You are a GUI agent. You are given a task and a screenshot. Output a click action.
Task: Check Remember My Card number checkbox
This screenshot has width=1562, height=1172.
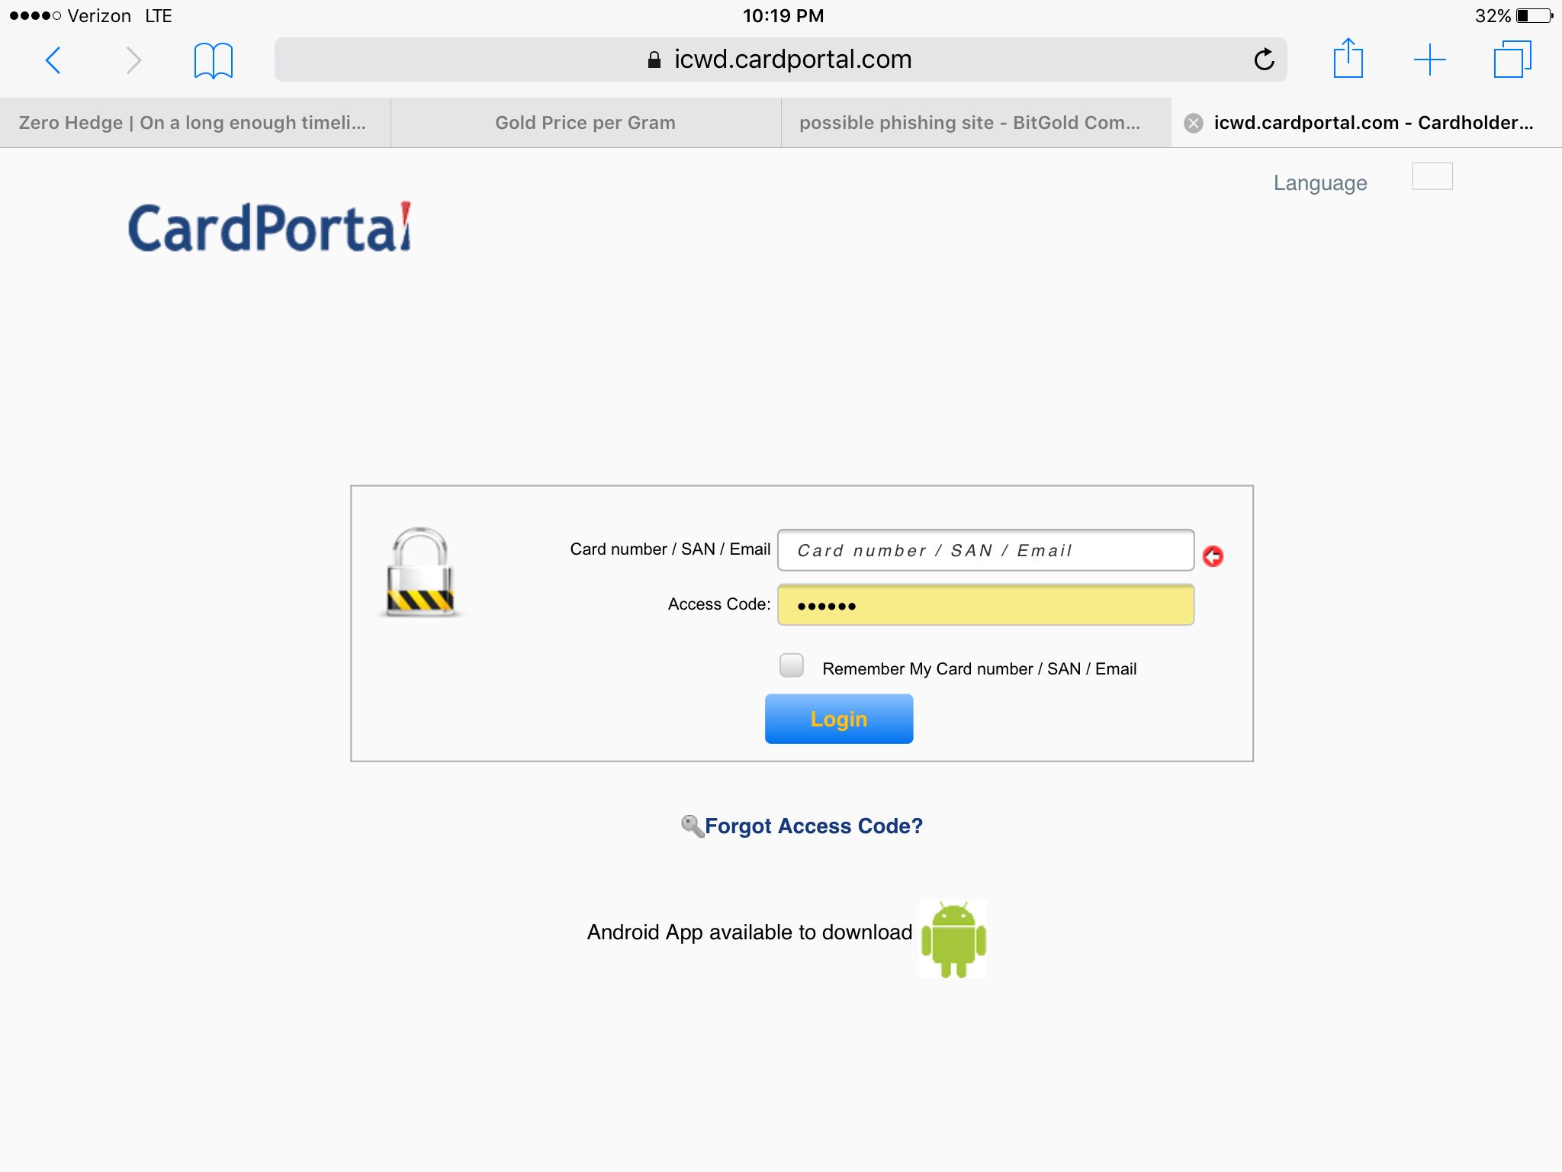792,665
